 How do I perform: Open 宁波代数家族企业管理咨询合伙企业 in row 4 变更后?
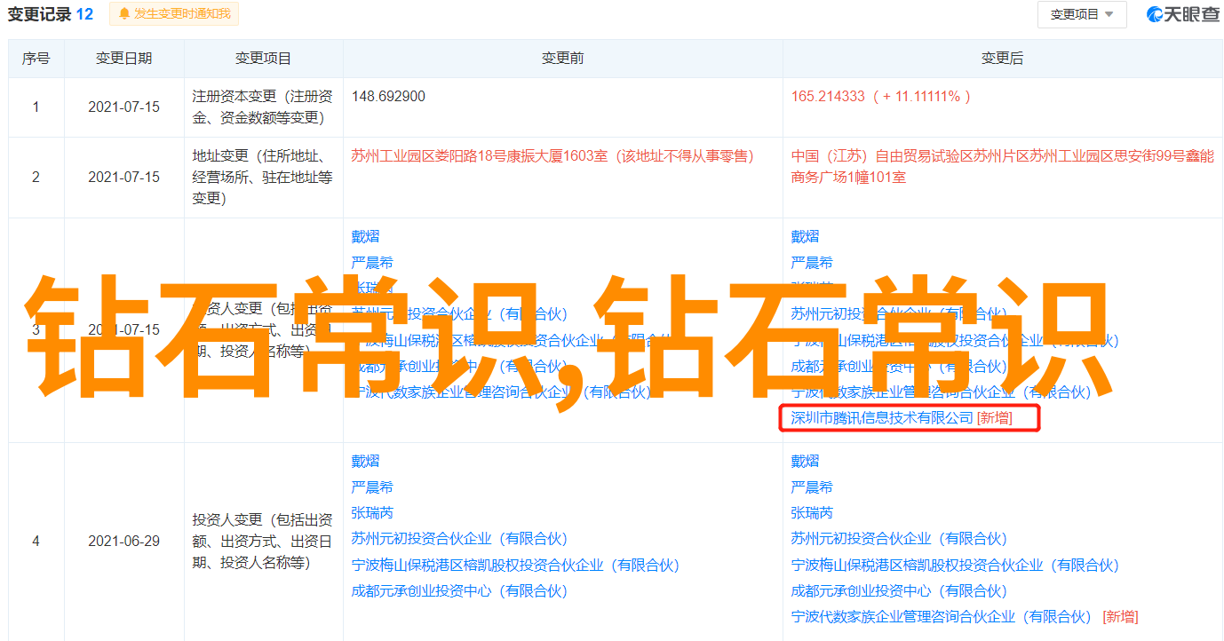[942, 616]
